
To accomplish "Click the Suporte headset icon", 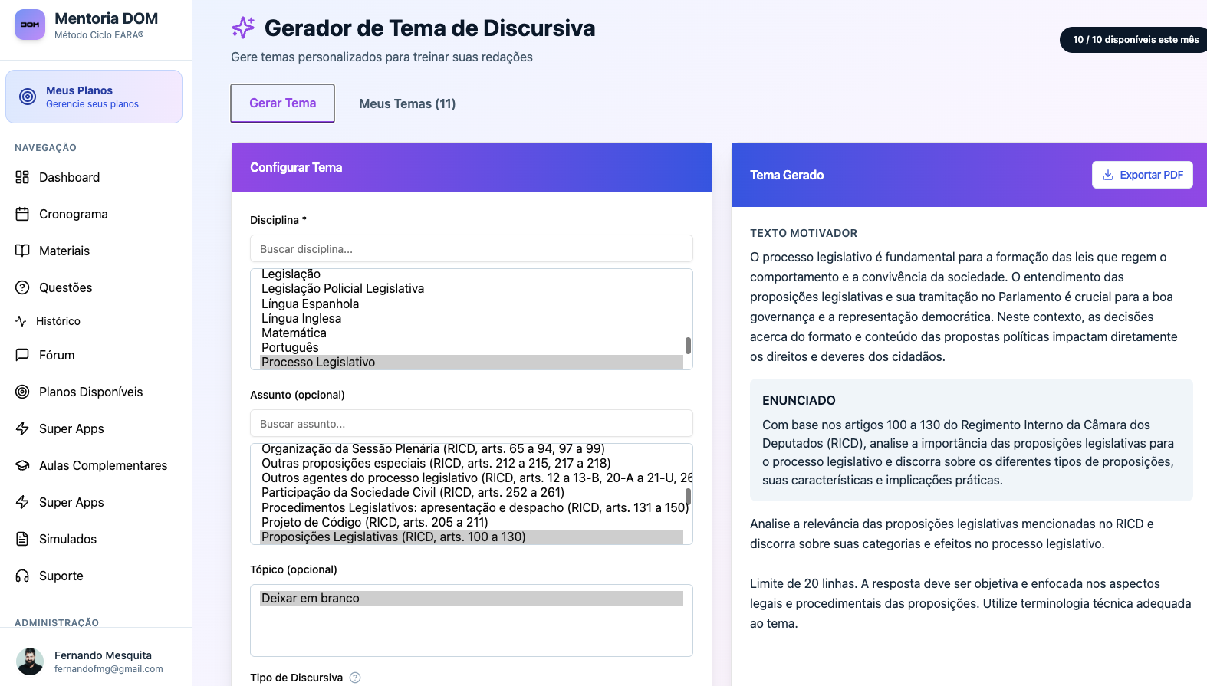I will click(x=22, y=576).
